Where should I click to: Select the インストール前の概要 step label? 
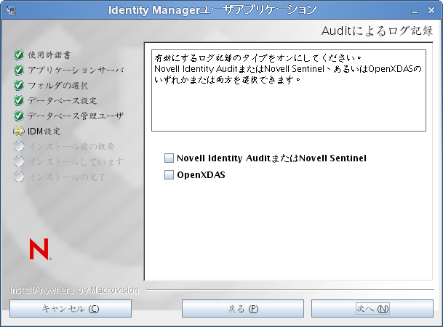click(72, 147)
